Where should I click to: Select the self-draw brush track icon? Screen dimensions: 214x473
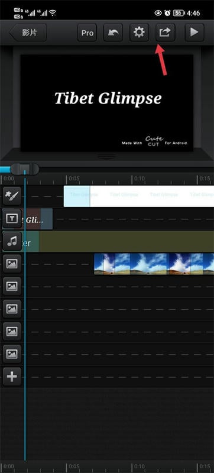click(x=12, y=196)
